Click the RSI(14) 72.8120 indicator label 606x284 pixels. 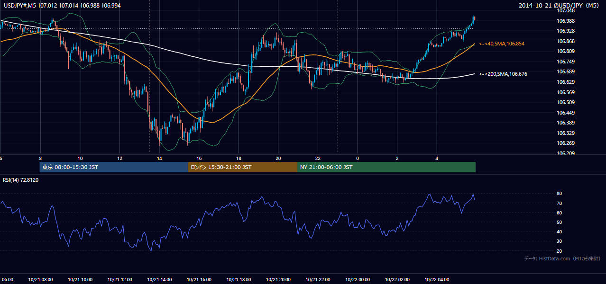tap(21, 180)
